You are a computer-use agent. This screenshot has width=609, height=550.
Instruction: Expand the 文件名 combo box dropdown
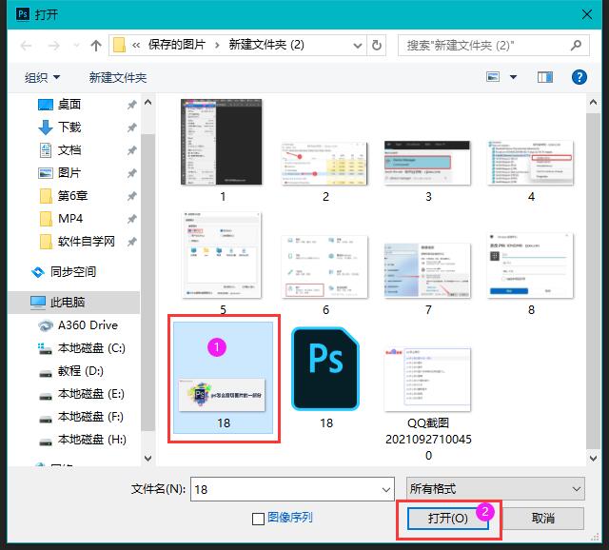click(x=385, y=489)
